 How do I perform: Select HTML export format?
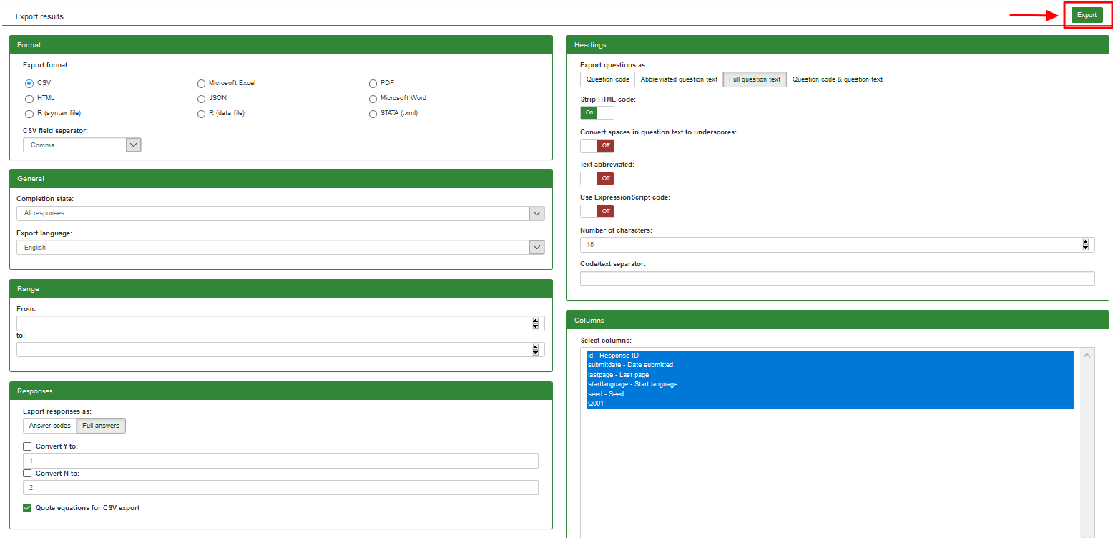click(x=29, y=99)
